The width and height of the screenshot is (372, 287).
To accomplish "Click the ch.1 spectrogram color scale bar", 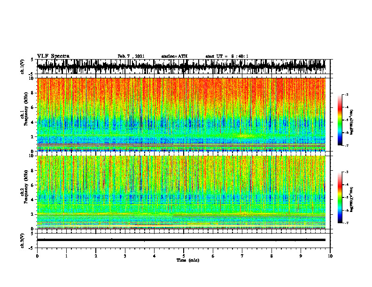I will tap(340, 120).
